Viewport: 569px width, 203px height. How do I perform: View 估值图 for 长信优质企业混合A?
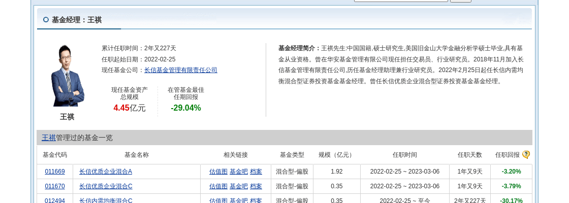(x=218, y=172)
